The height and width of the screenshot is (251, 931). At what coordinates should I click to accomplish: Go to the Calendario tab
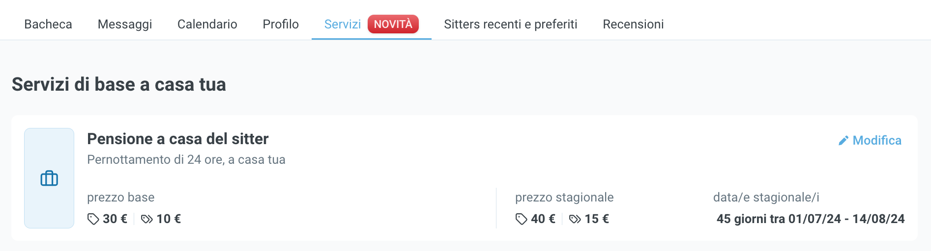coord(207,24)
